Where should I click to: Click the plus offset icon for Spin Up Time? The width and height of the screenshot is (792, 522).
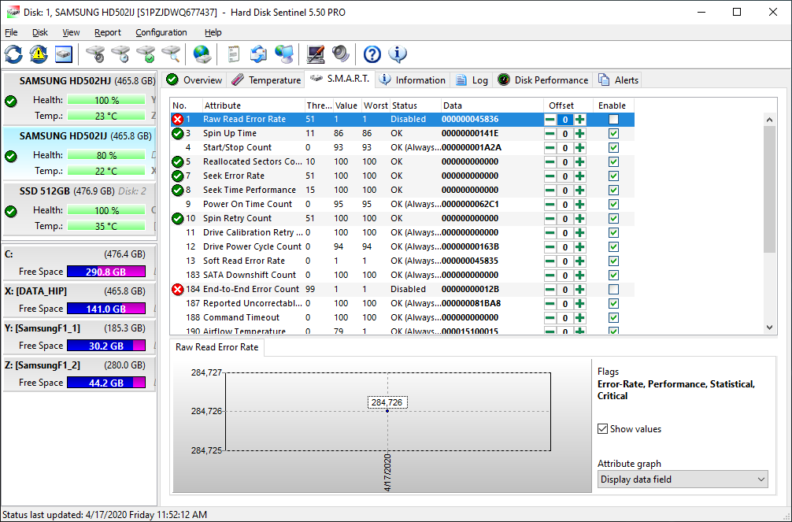point(580,133)
